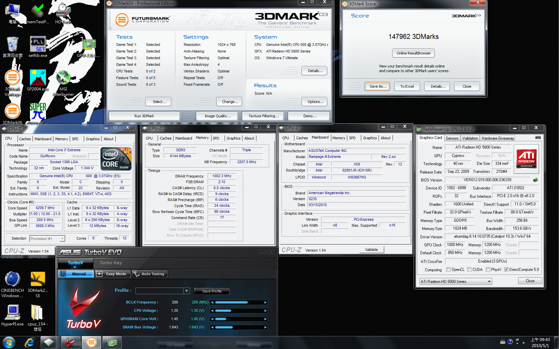Switch to the Turbo Key tab

[x=110, y=263]
